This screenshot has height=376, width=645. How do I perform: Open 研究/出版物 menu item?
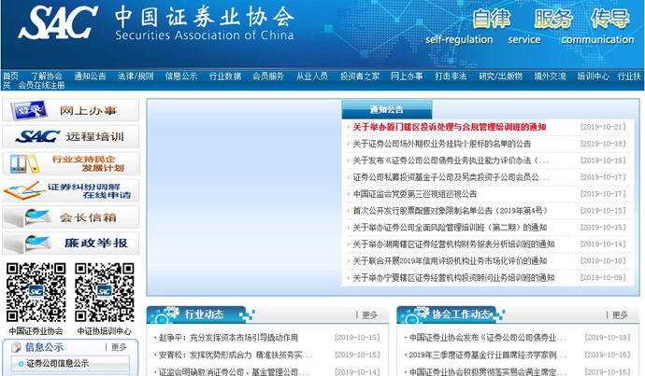501,76
